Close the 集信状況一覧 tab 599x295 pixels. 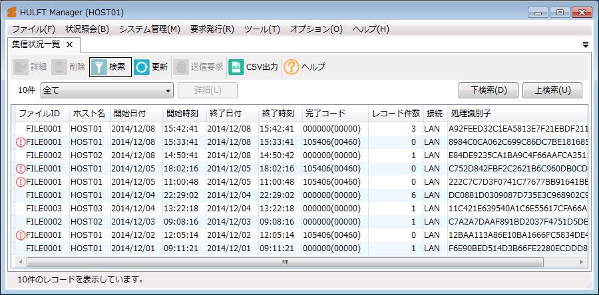pyautogui.click(x=69, y=45)
